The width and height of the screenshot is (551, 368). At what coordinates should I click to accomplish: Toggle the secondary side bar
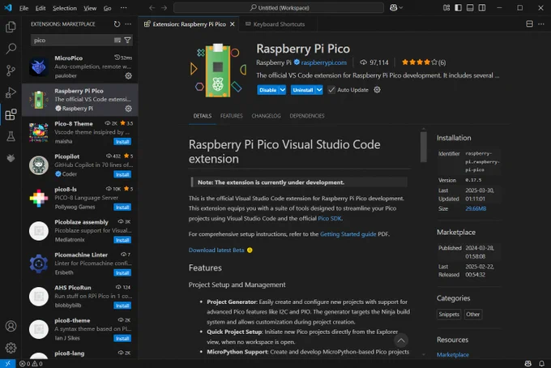[482, 8]
